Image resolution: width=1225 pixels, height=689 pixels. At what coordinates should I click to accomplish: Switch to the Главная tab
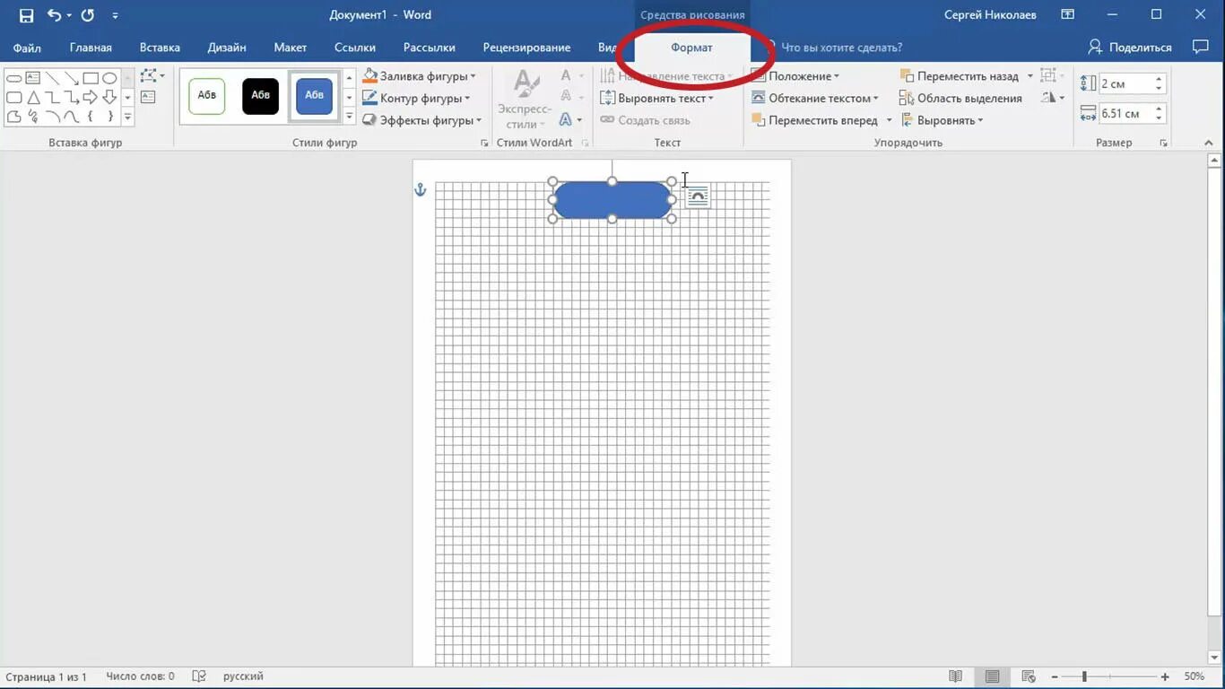point(91,48)
